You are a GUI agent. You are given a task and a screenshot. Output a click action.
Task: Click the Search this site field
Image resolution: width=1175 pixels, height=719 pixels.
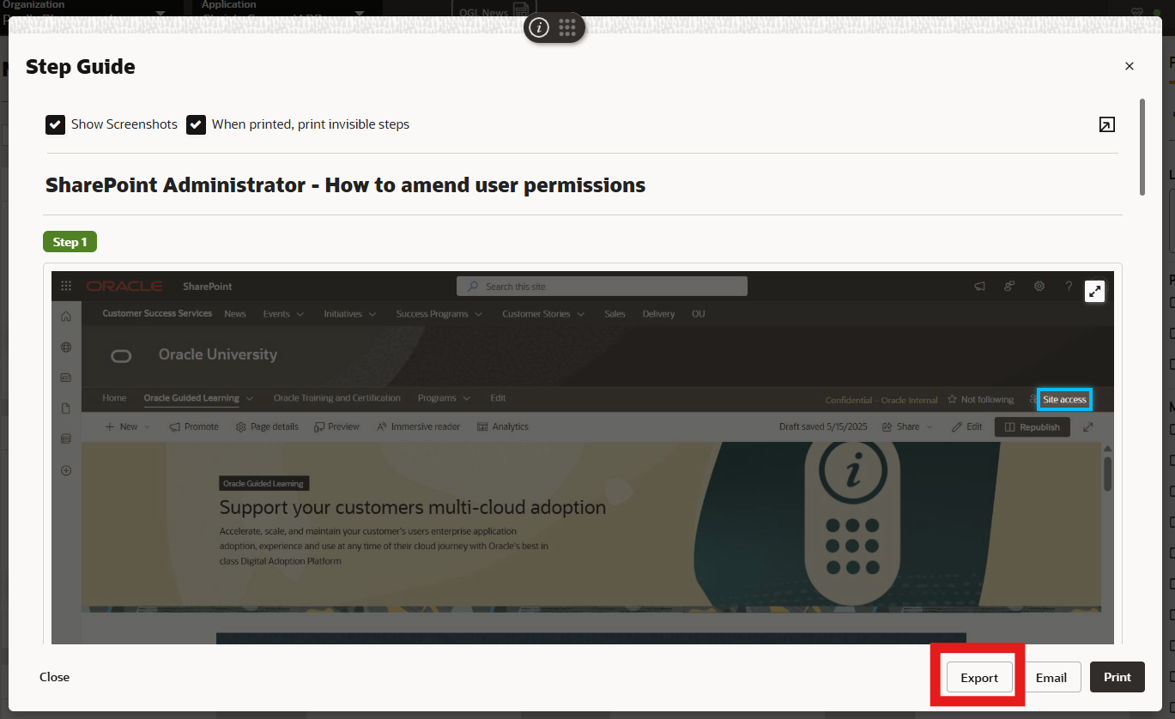tap(602, 287)
